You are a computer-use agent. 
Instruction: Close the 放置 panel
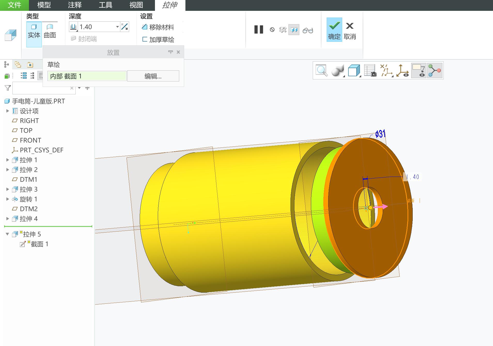[178, 52]
